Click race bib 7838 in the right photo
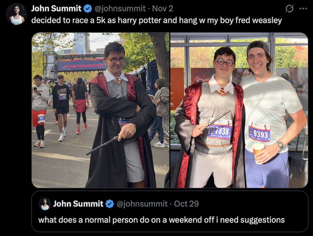 point(220,129)
